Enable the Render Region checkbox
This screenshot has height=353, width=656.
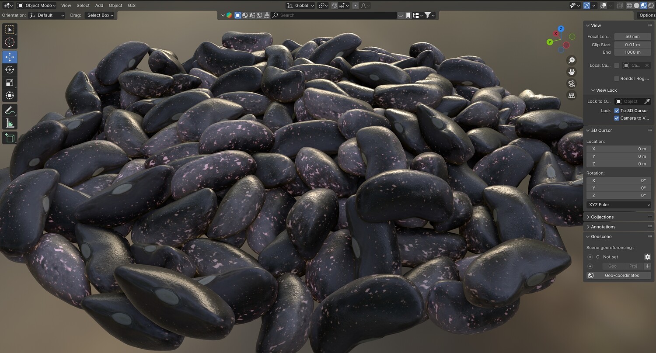tap(617, 79)
